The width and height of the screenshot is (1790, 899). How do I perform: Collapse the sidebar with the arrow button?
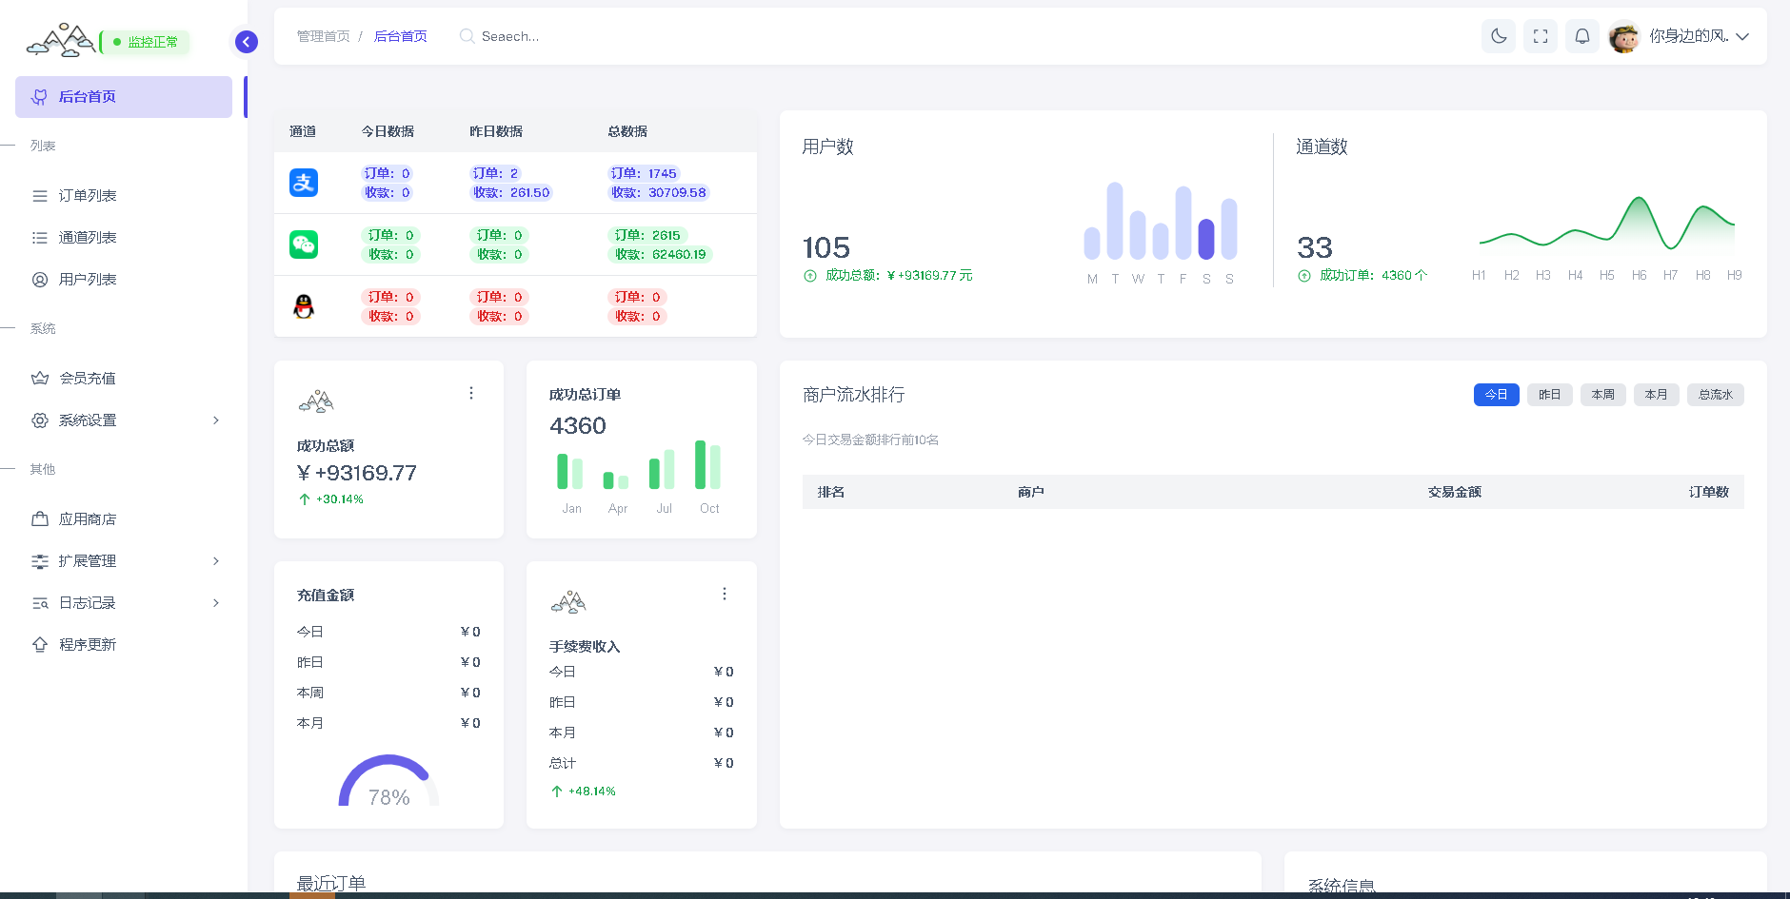point(246,42)
